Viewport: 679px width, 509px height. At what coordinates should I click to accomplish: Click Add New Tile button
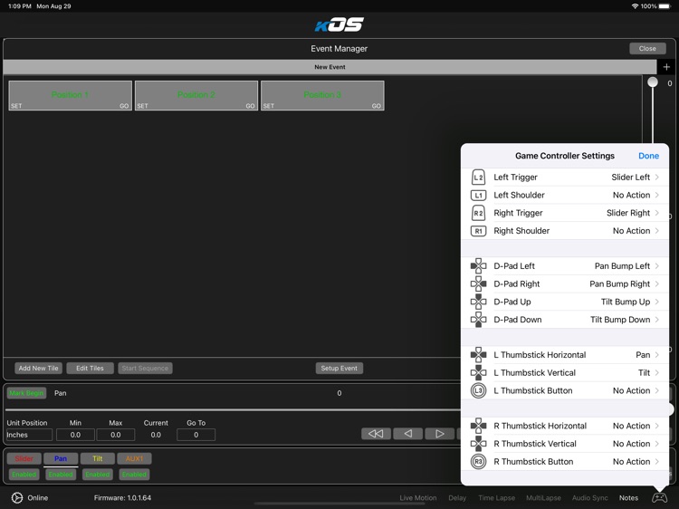pos(38,369)
